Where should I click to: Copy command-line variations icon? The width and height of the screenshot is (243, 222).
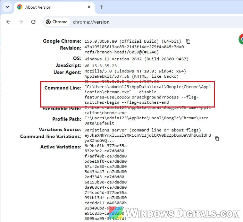pyautogui.click(x=217, y=138)
